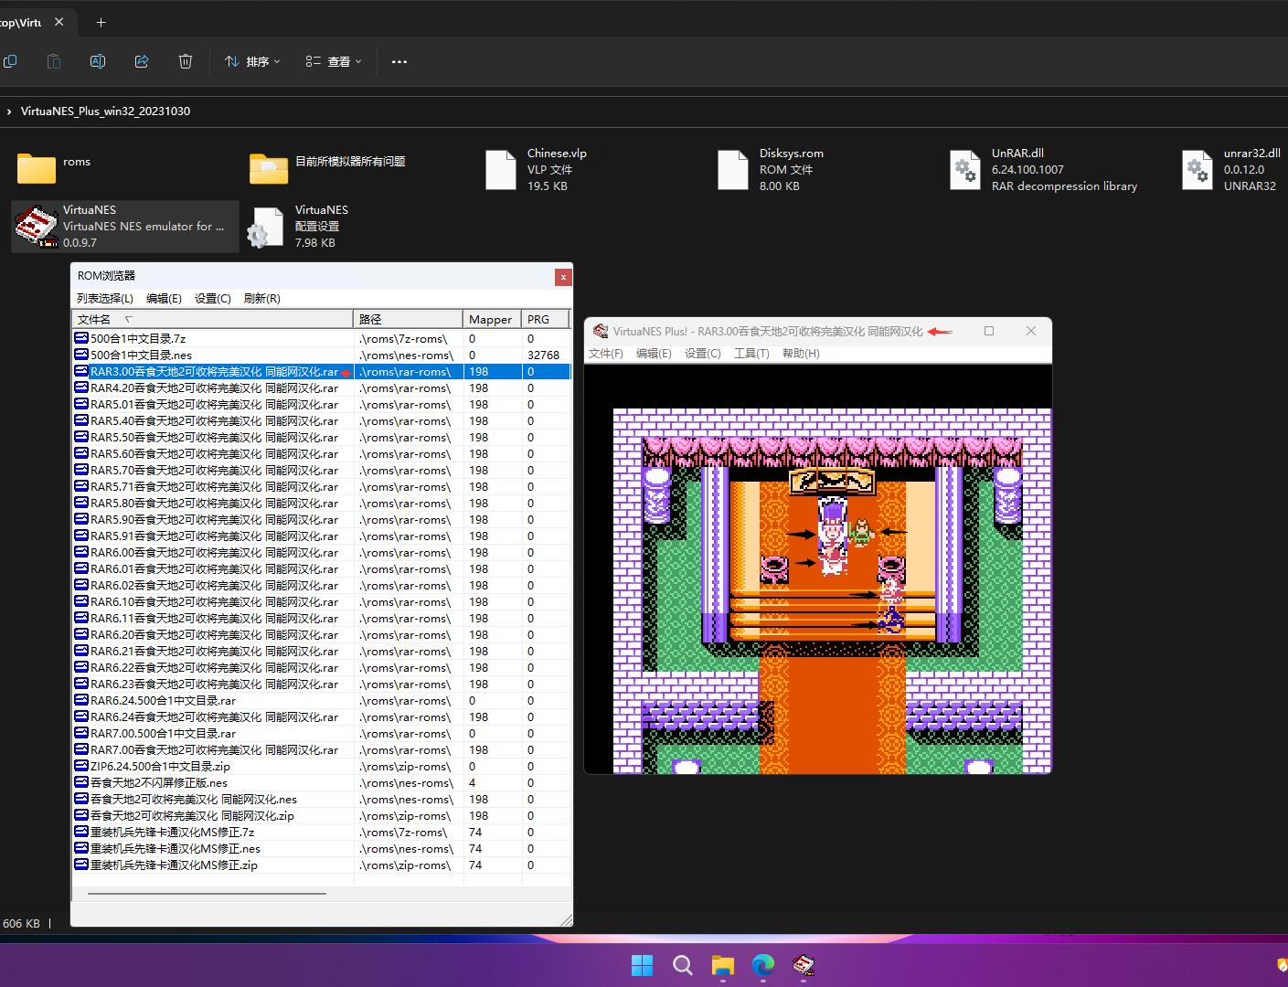Open a new Explorer tab with plus
The image size is (1288, 987).
(x=101, y=22)
